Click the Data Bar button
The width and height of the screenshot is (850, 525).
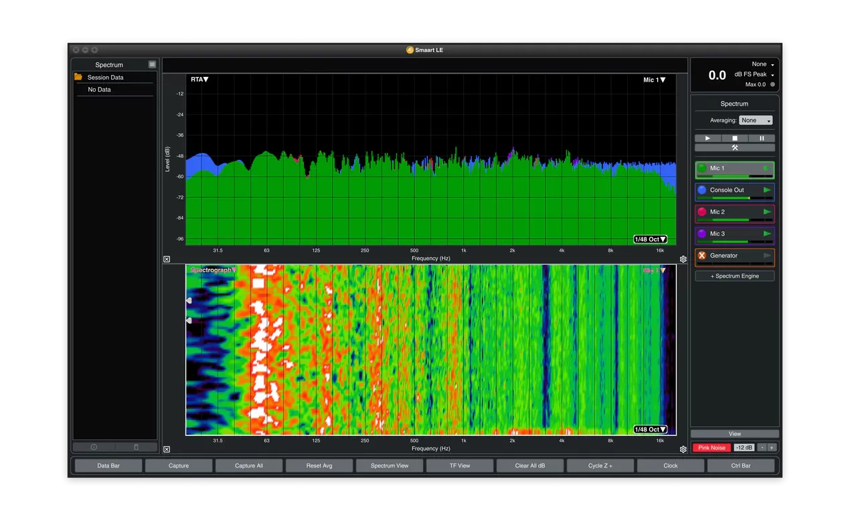108,465
